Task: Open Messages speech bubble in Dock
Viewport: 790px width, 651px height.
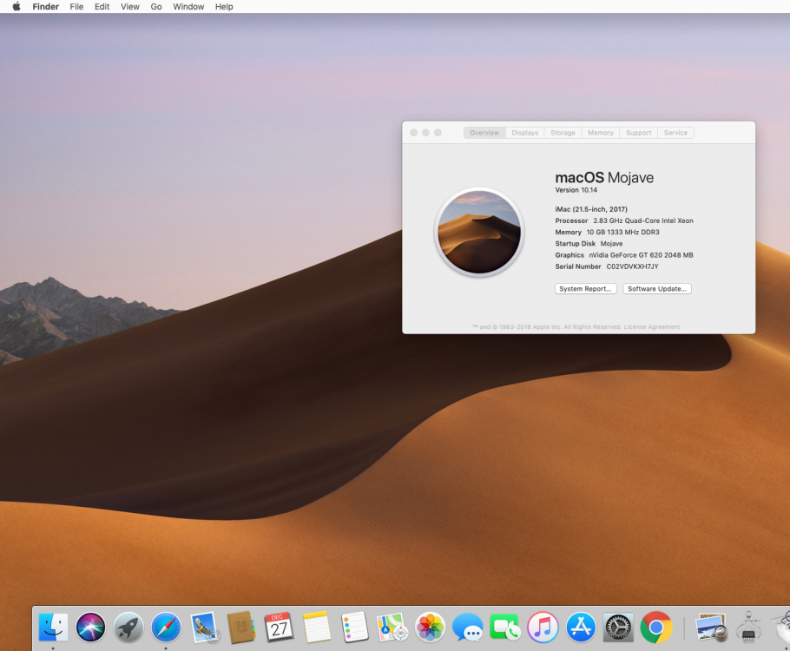Action: pos(468,628)
